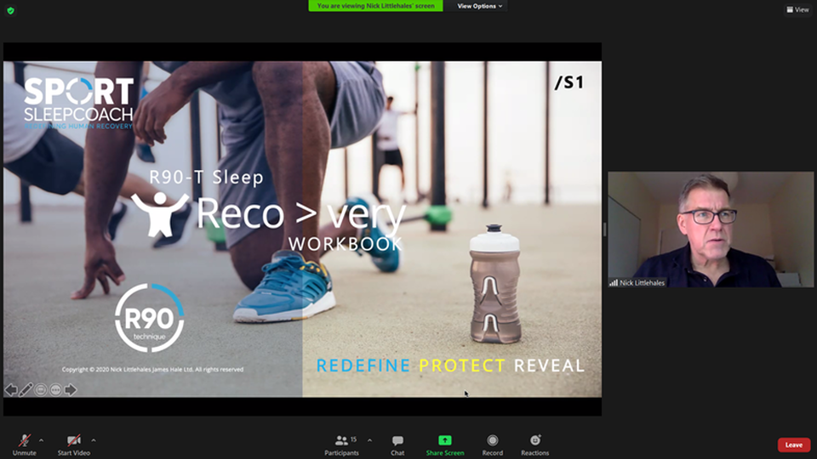
Task: Open the Chat panel
Action: pyautogui.click(x=397, y=445)
